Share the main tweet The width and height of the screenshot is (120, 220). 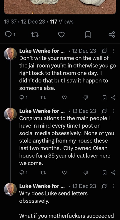pyautogui.click(x=112, y=35)
